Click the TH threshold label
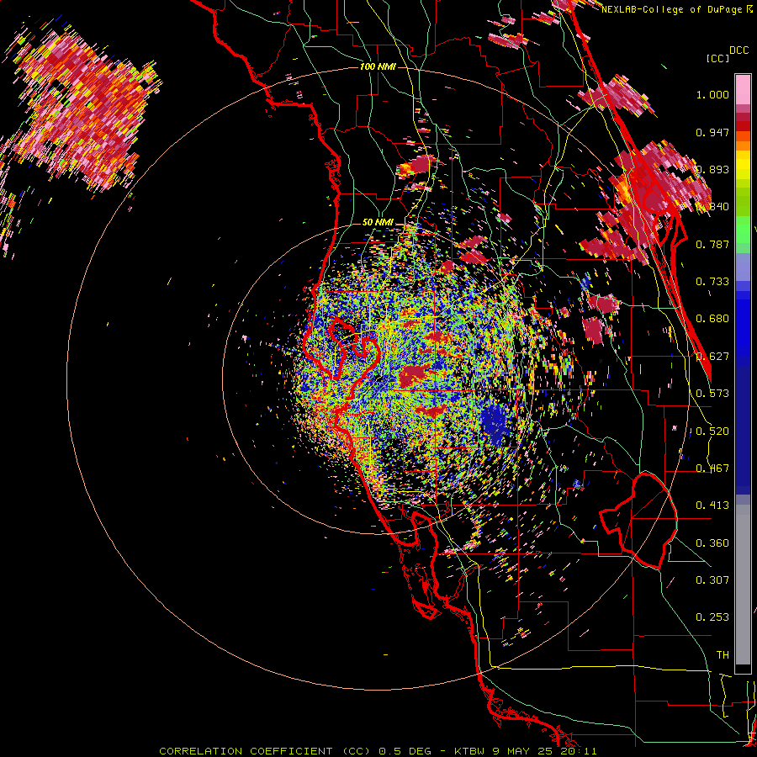 point(723,655)
